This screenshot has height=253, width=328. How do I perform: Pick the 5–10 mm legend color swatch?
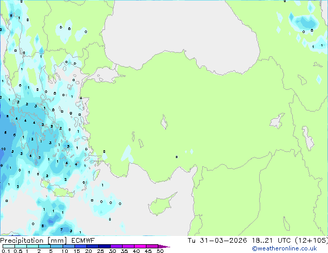56,246
